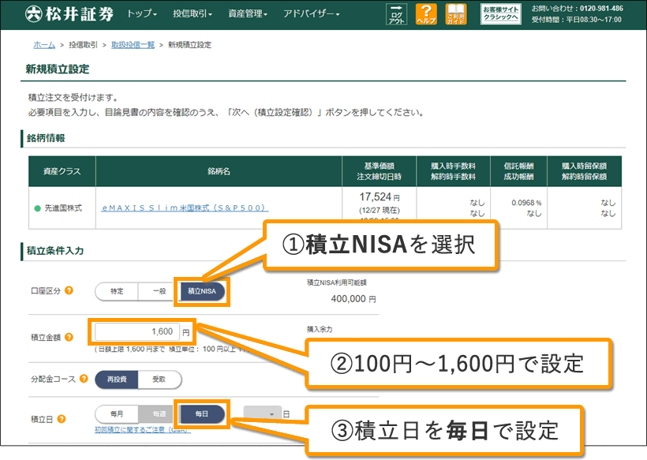Click the logout icon button
The image size is (647, 460).
click(x=396, y=14)
